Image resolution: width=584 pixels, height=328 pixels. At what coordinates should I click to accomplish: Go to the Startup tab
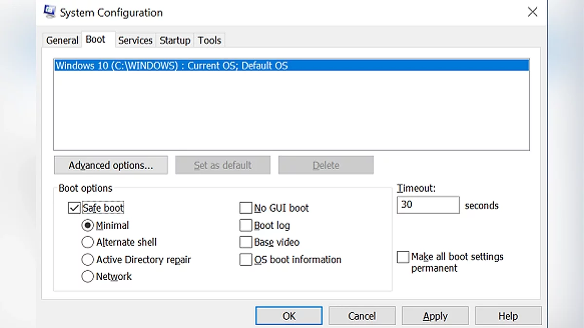[x=175, y=40]
